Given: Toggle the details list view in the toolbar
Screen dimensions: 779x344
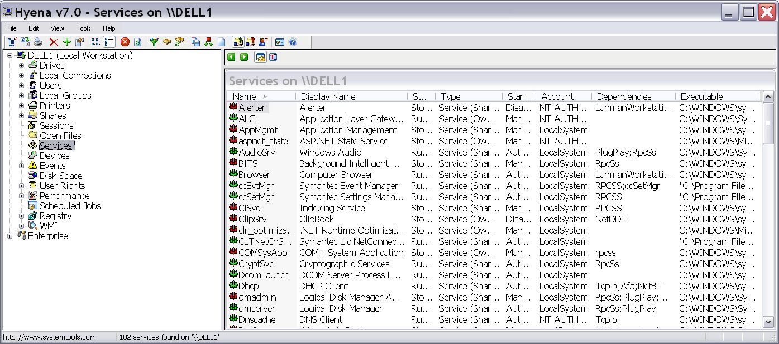Looking at the screenshot, I should coord(109,42).
